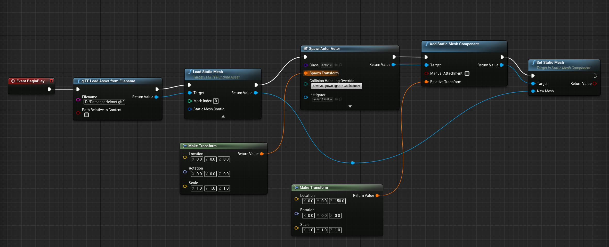Select the Add Static Mesh Component node title
The image size is (609, 247).
[x=454, y=44]
